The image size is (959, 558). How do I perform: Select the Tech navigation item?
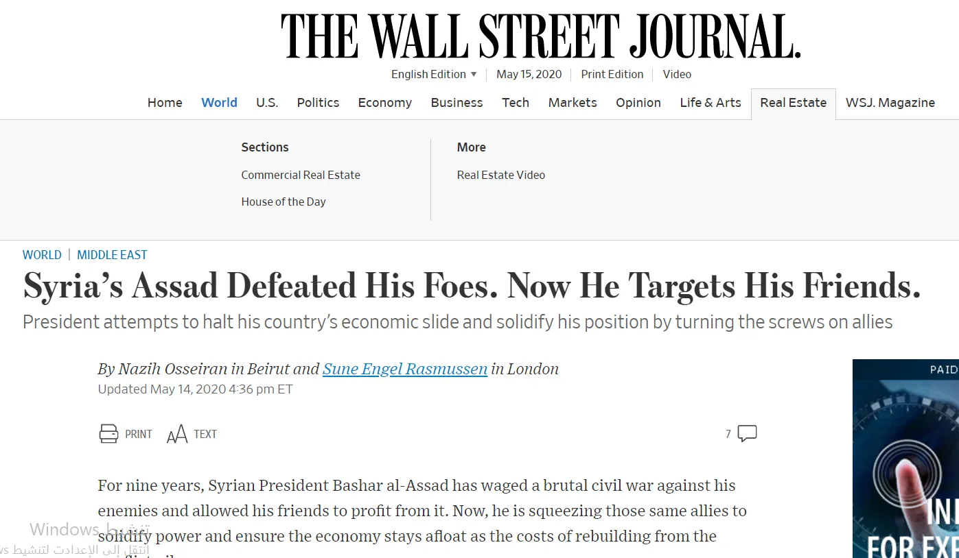(x=516, y=103)
